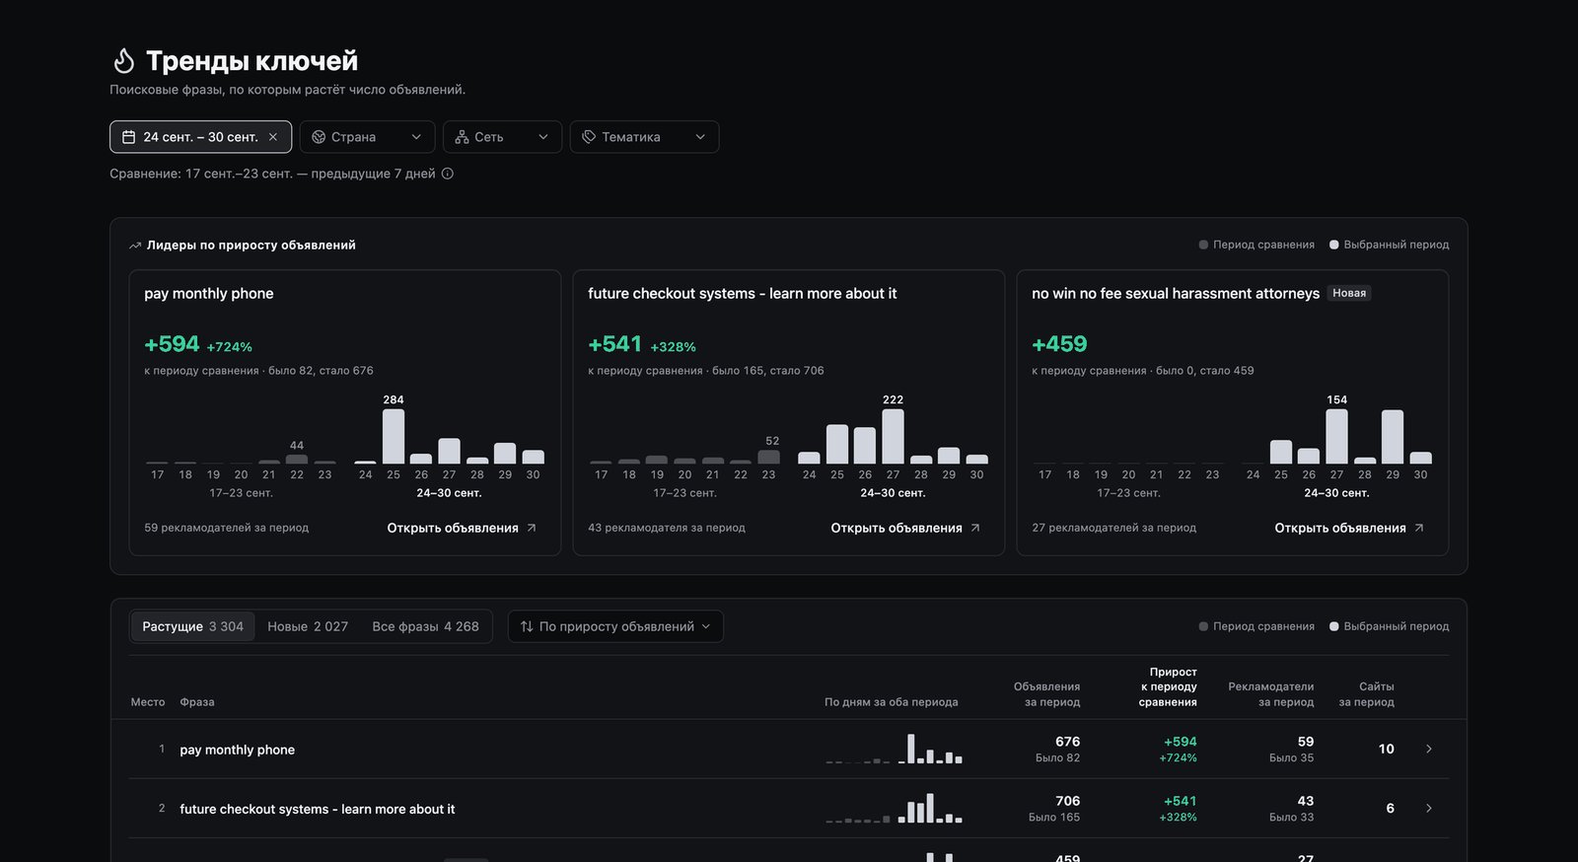Expand the future checkout systems row chevron
1578x862 pixels.
[x=1429, y=809]
